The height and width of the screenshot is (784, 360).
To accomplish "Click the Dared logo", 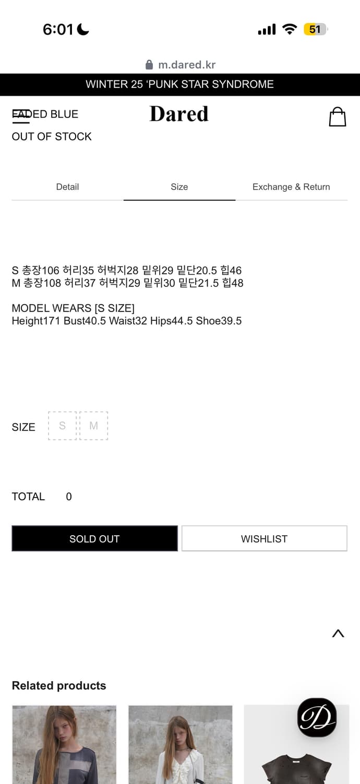I will 179,114.
